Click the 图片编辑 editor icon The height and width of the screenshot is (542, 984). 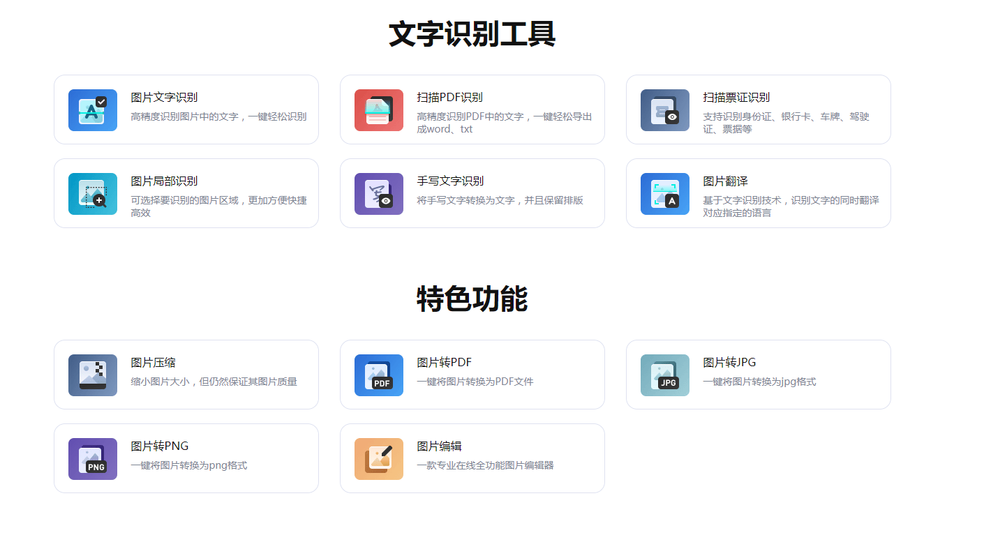click(x=378, y=458)
